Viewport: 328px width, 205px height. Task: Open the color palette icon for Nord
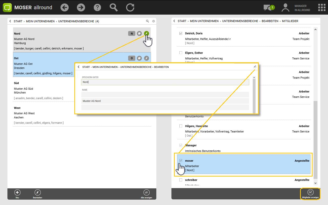139,33
